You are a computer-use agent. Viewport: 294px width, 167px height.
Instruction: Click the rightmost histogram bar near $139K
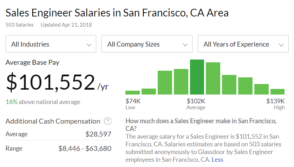[277, 92]
